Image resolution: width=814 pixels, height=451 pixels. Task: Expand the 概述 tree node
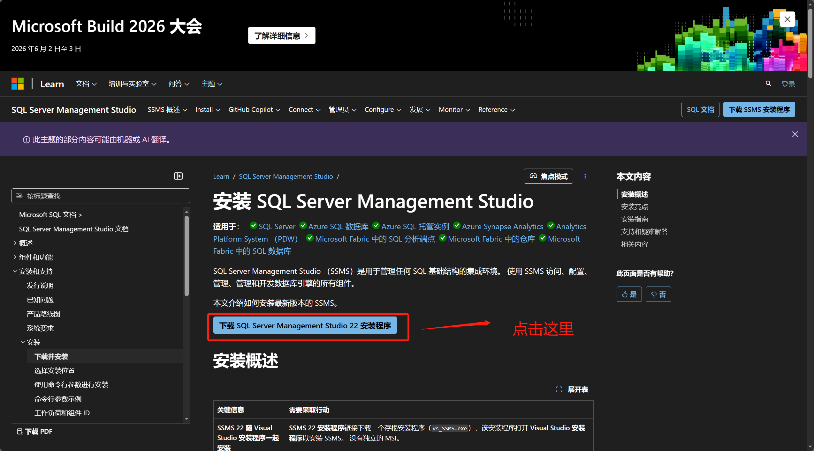click(x=15, y=243)
